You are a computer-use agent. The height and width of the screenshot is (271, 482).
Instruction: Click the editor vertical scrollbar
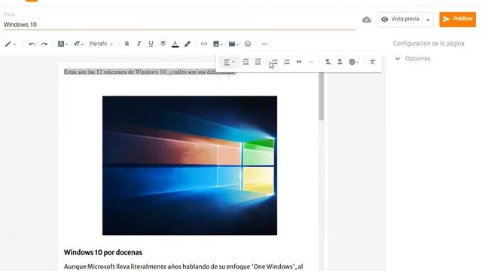click(x=322, y=96)
